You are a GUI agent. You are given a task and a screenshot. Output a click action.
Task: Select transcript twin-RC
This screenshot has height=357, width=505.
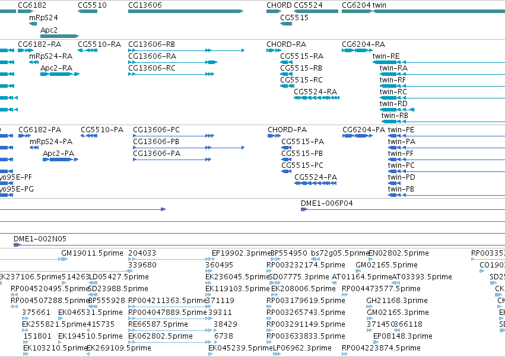(x=393, y=92)
